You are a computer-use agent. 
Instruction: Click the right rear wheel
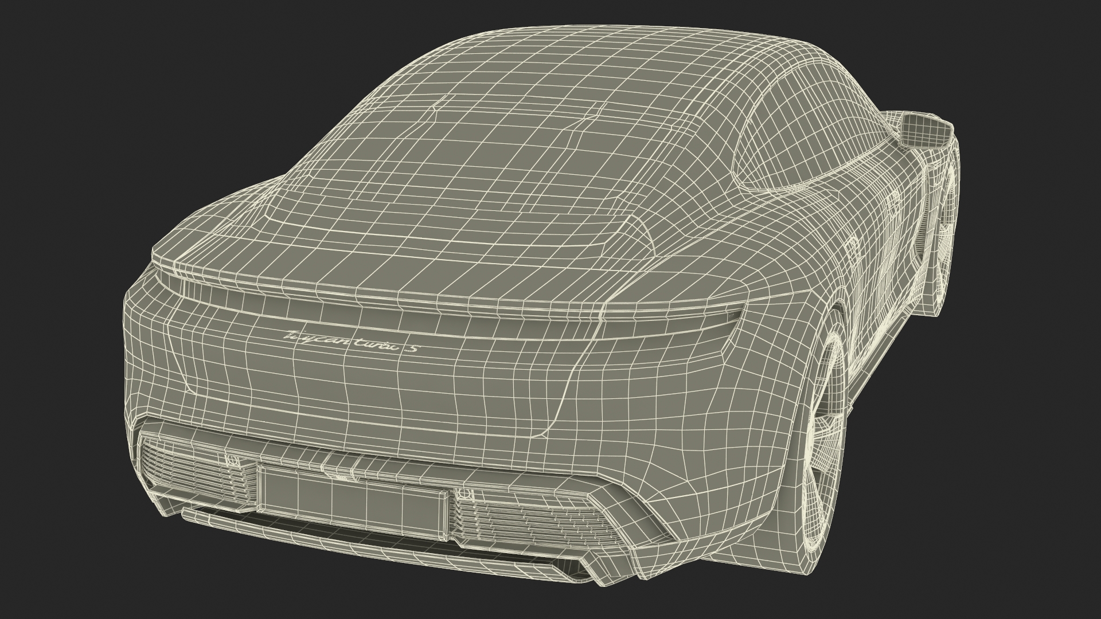(823, 445)
